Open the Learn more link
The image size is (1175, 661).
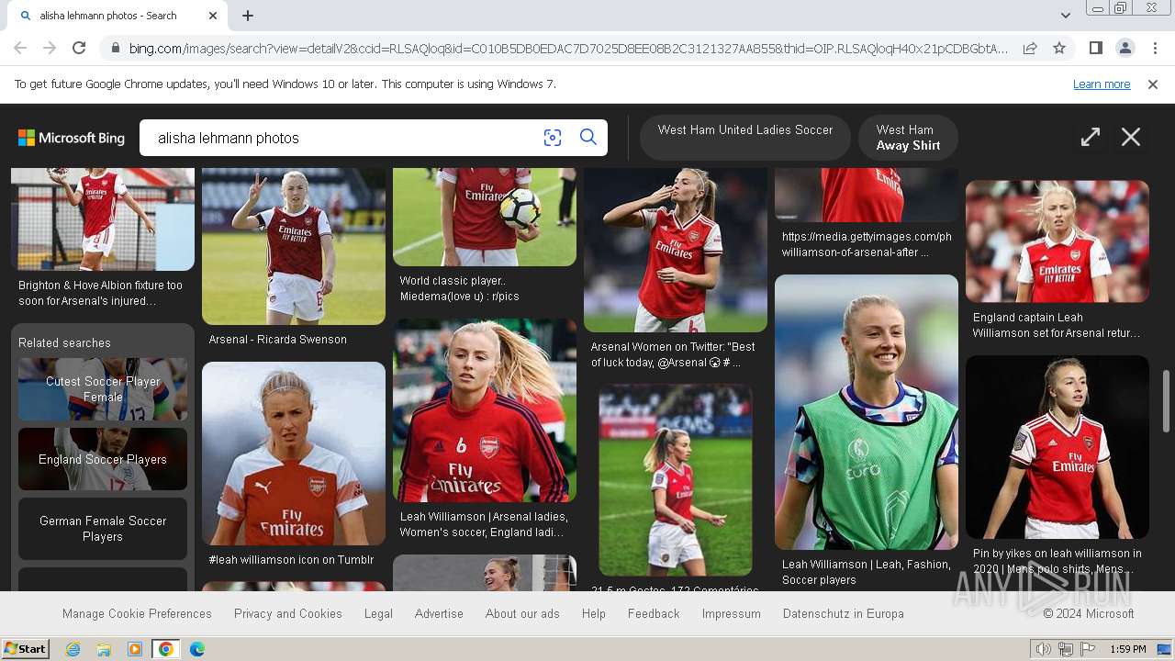[1102, 84]
